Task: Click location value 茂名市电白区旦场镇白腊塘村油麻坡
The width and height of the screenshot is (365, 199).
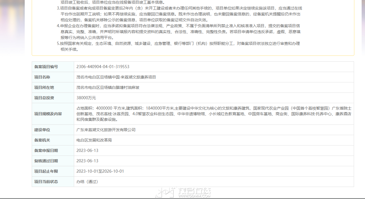Action: 108,87
